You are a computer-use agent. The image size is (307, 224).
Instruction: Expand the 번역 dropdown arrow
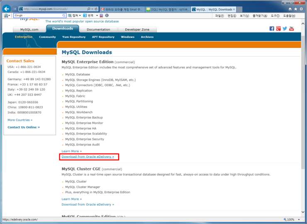click(x=97, y=15)
